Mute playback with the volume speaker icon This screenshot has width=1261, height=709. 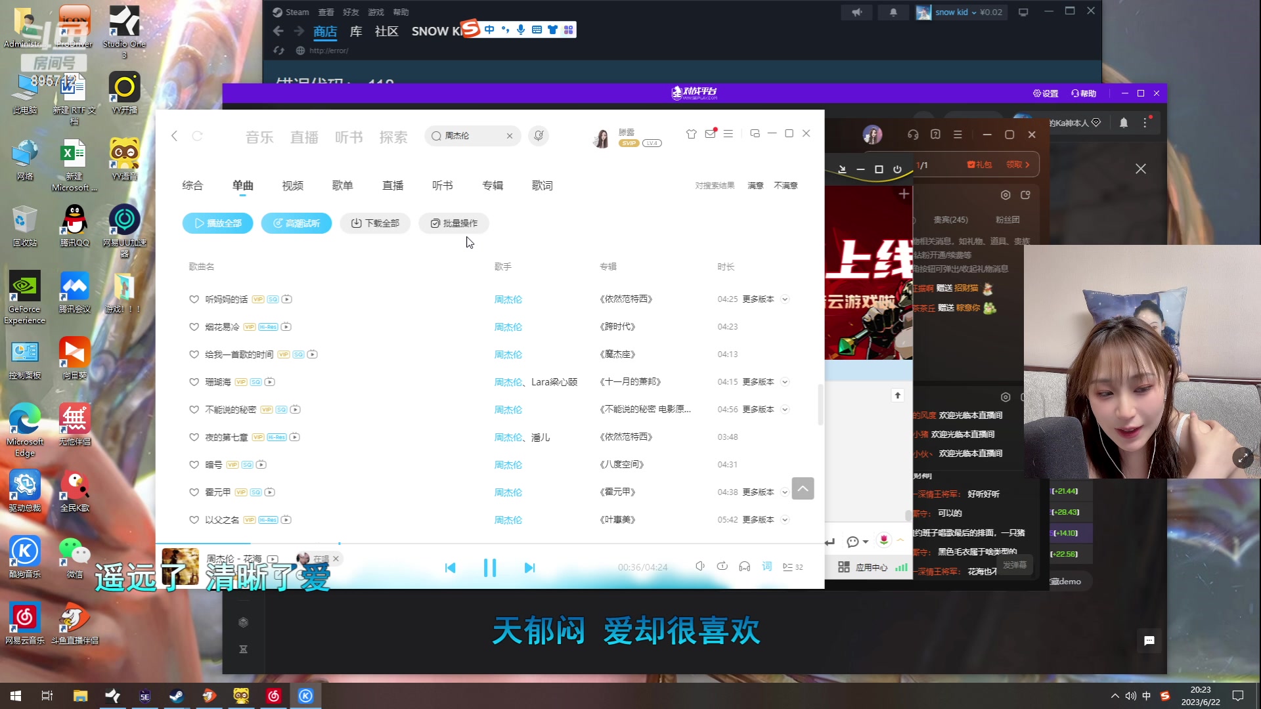[700, 566]
